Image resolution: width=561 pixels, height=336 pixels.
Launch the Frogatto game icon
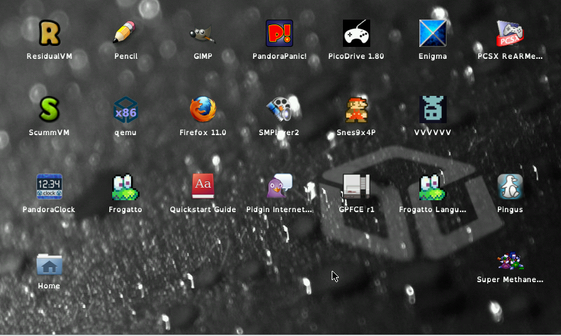pos(126,187)
